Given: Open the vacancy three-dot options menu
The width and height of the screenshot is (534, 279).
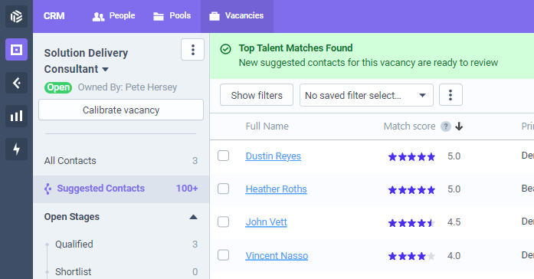Looking at the screenshot, I should 193,50.
